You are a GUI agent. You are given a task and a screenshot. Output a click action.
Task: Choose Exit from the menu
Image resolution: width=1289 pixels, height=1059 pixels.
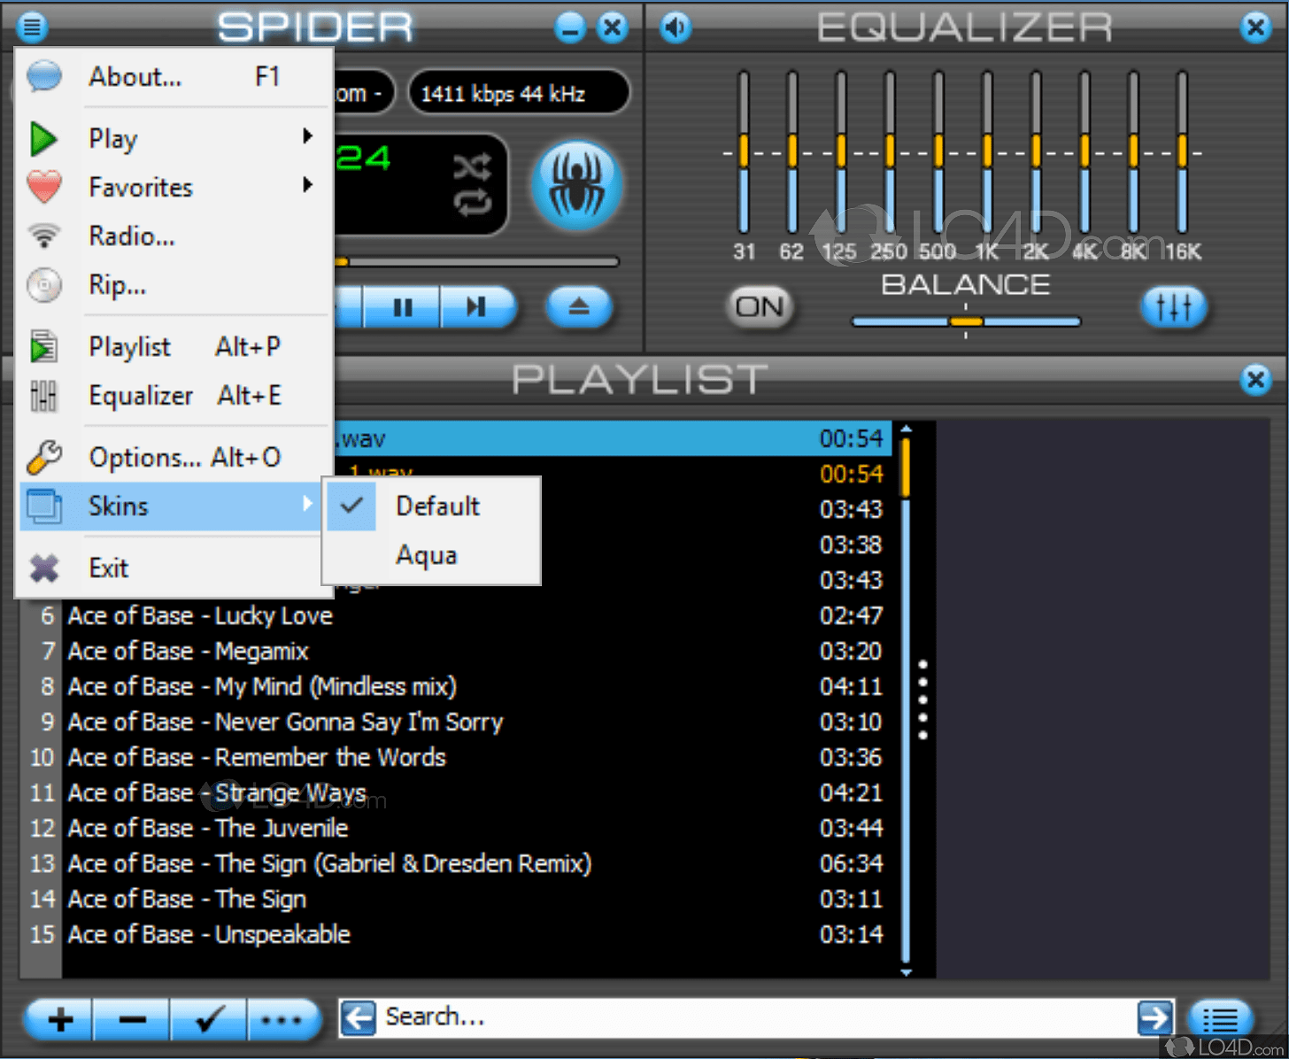(x=174, y=568)
